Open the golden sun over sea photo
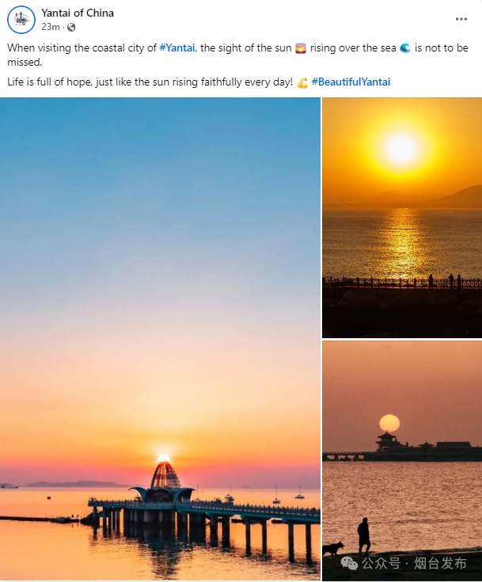The image size is (482, 582). (x=402, y=218)
